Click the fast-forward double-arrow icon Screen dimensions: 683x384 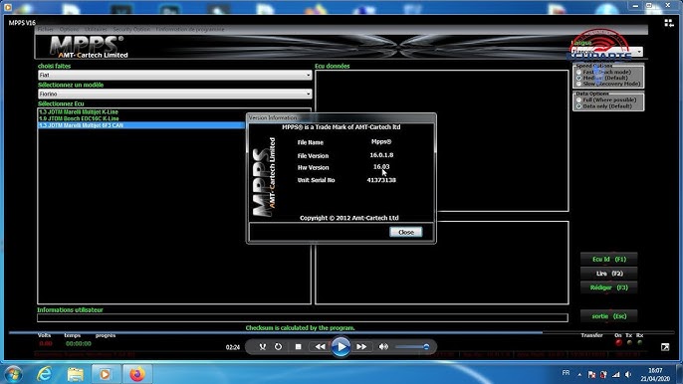click(361, 347)
